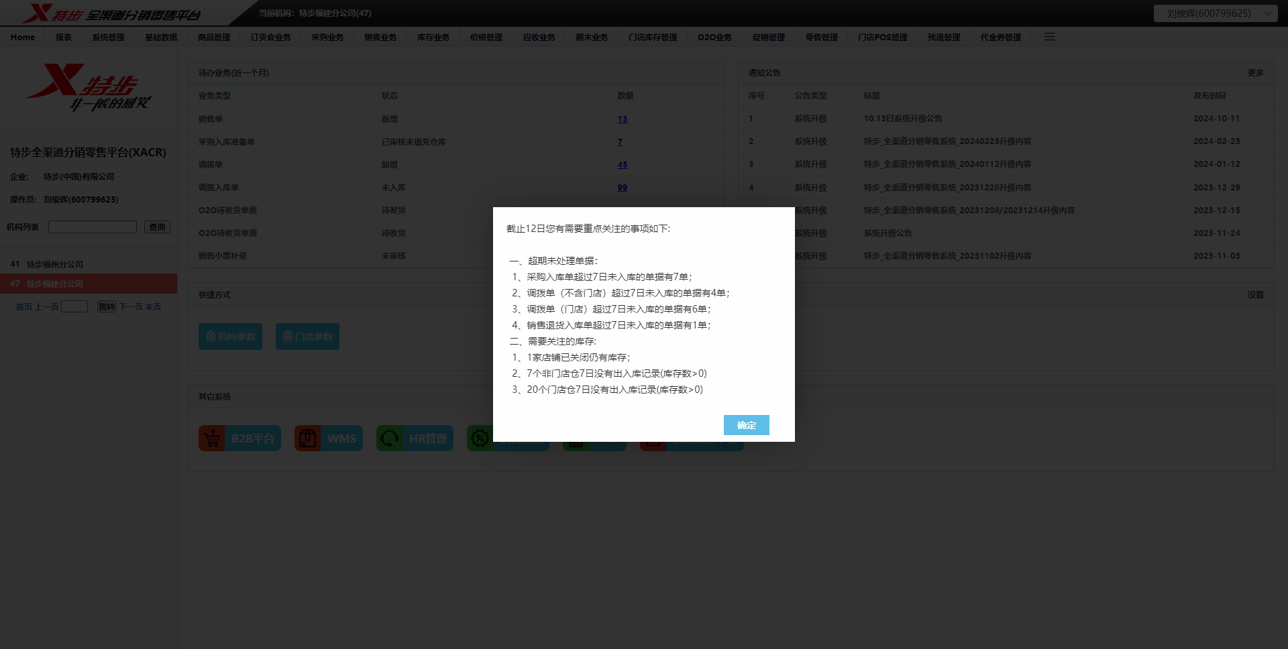The width and height of the screenshot is (1288, 649).
Task: Click the 数量 column header
Action: click(625, 96)
